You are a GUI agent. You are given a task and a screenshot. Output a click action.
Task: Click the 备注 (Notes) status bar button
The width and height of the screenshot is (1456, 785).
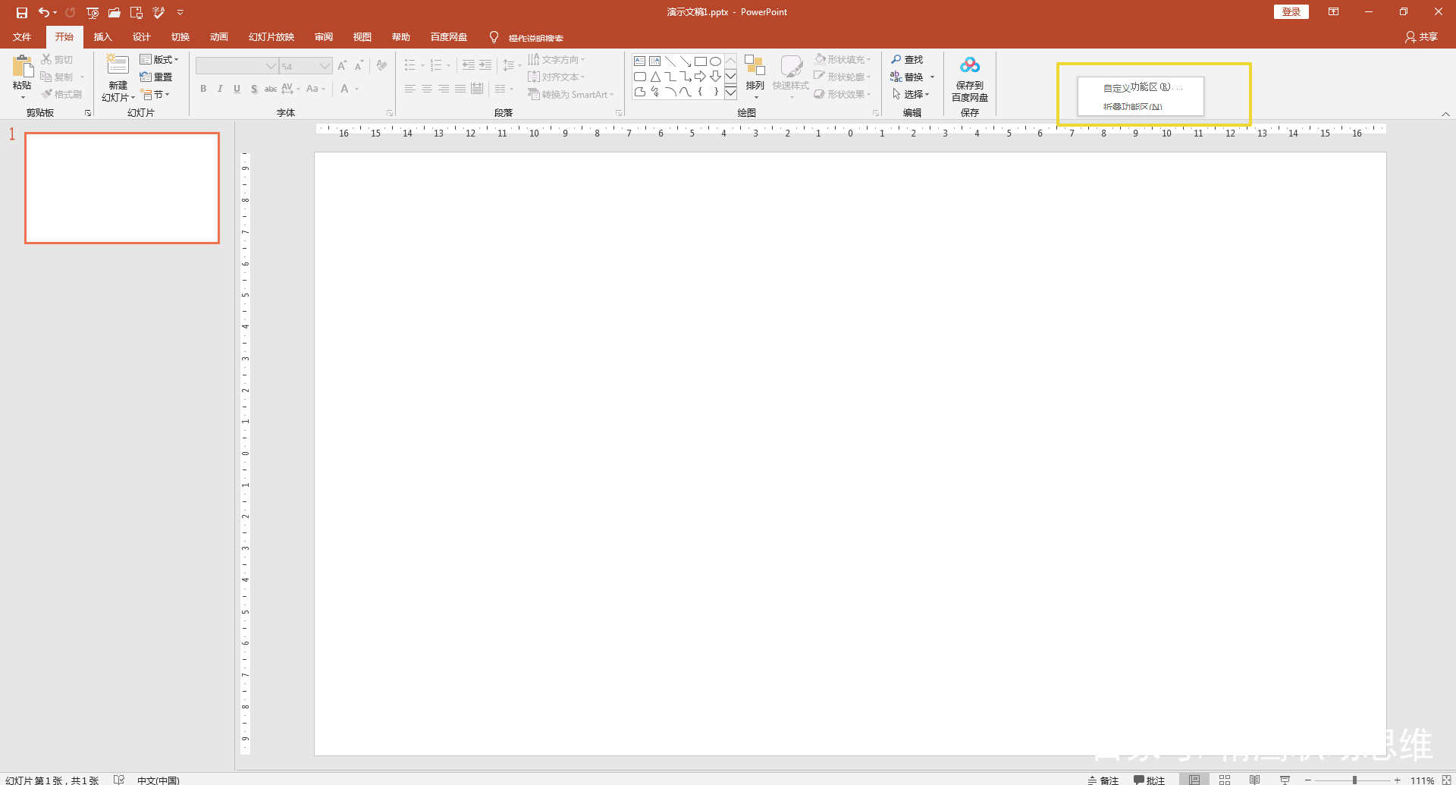click(x=1103, y=780)
